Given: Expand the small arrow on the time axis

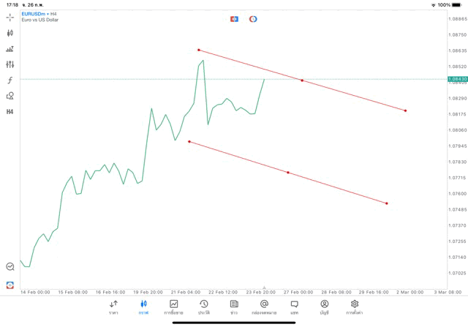Looking at the screenshot, I should 264,288.
